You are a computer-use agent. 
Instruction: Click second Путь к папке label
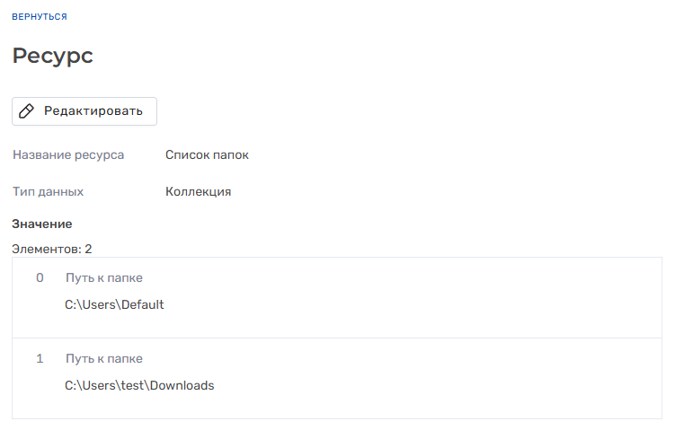(103, 359)
